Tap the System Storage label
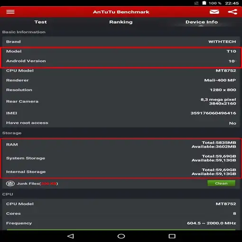 [26, 158]
